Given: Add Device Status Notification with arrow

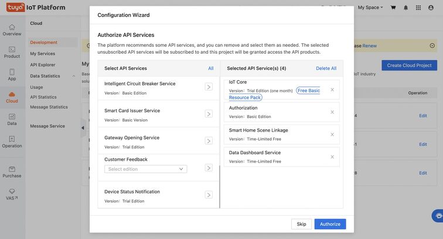Looking at the screenshot, I should pos(209,195).
